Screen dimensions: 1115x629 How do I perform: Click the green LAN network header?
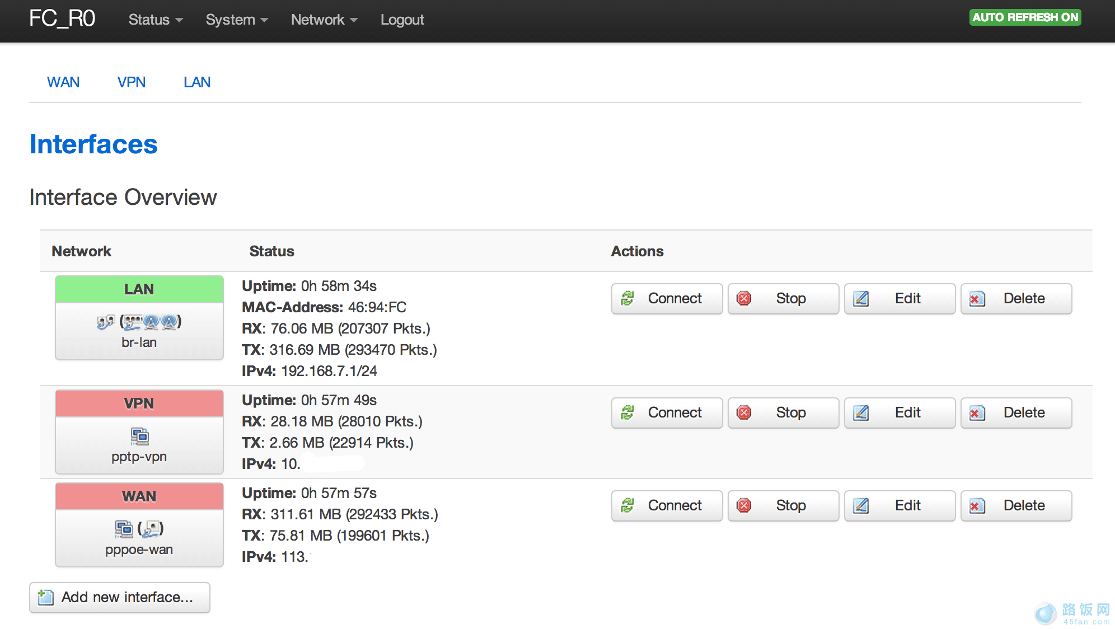[139, 289]
